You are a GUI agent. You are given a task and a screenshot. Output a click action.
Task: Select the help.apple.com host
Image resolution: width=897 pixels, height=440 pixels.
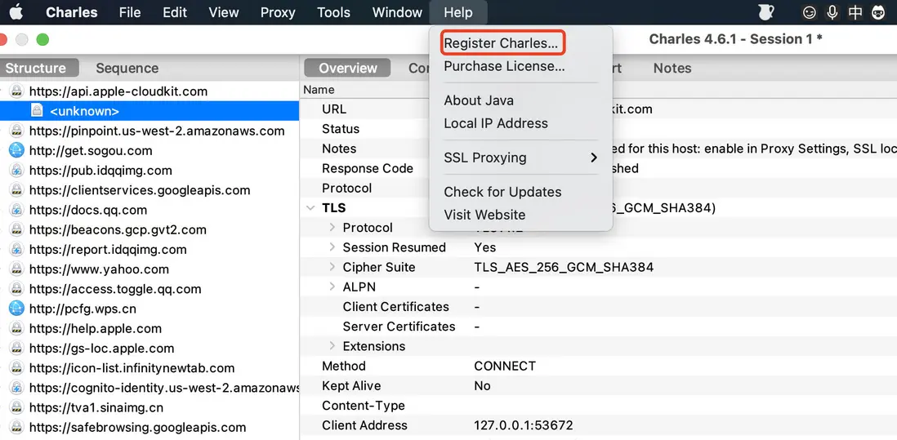point(95,328)
